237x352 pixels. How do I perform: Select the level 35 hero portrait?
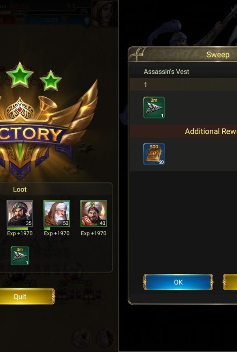click(x=20, y=213)
